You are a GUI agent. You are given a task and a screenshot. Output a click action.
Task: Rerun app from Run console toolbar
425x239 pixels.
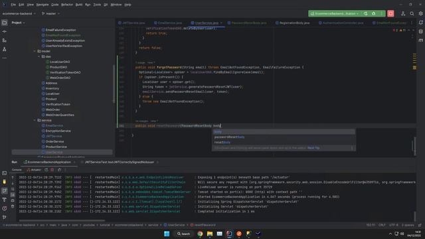46,170
